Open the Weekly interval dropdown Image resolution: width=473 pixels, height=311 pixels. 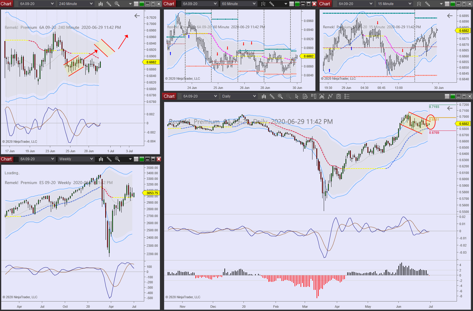(76, 159)
